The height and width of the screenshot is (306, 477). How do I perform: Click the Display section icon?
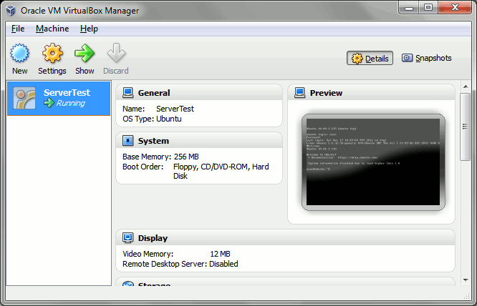click(127, 237)
